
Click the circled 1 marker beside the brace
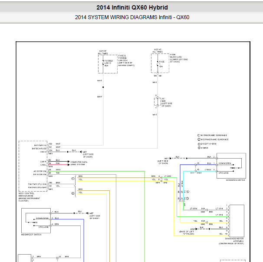(x=73, y=179)
